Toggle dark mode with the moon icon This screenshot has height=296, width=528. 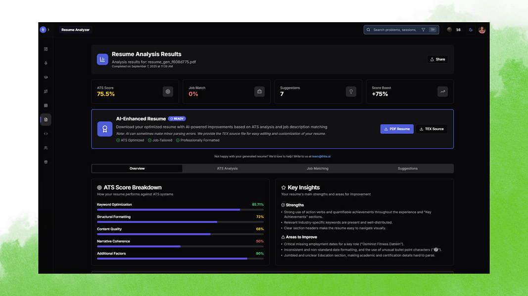click(471, 30)
